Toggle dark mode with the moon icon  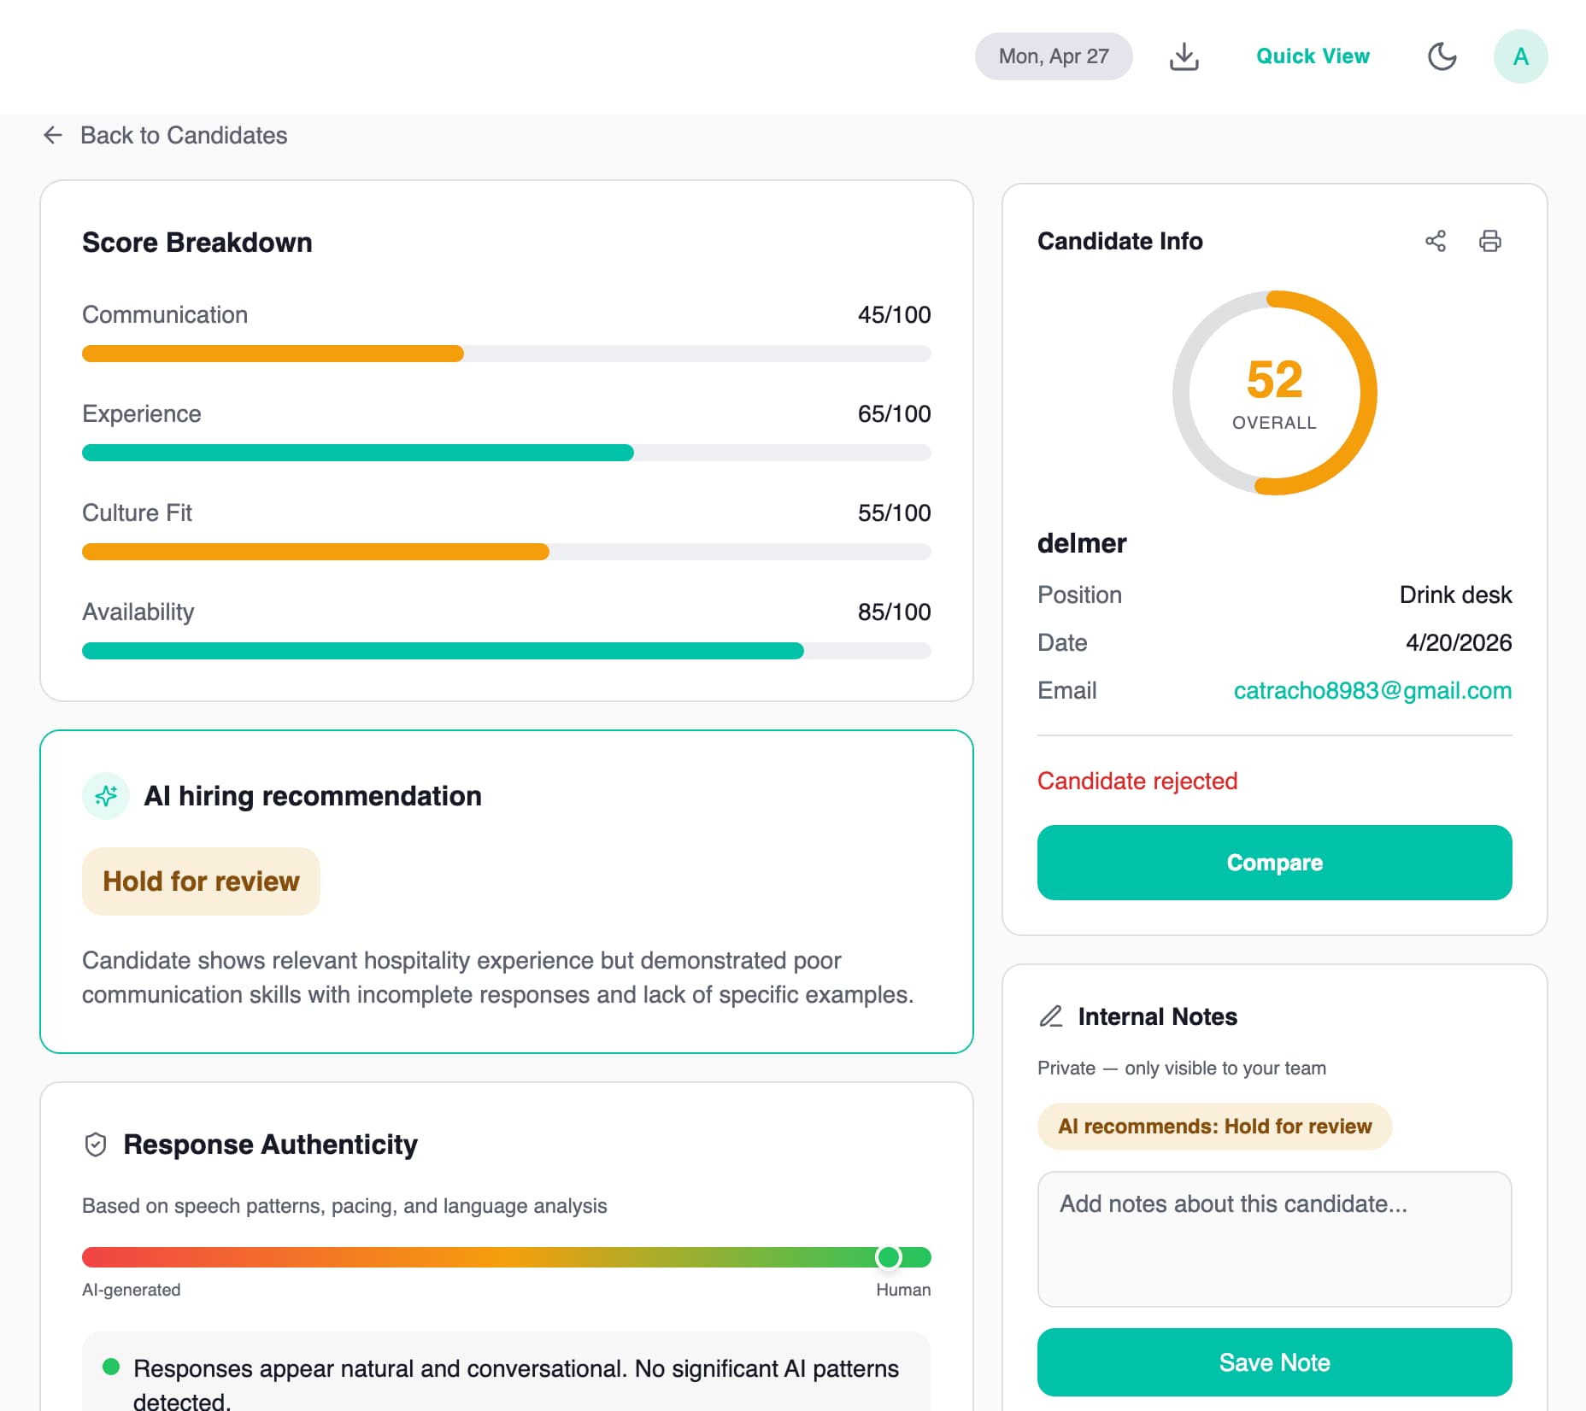point(1442,56)
